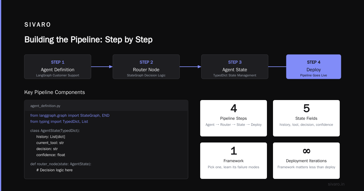Click the 'confidence: float' code line
The image size is (364, 191).
pyautogui.click(x=51, y=155)
